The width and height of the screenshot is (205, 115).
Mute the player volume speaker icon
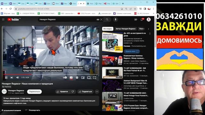(x=18, y=78)
